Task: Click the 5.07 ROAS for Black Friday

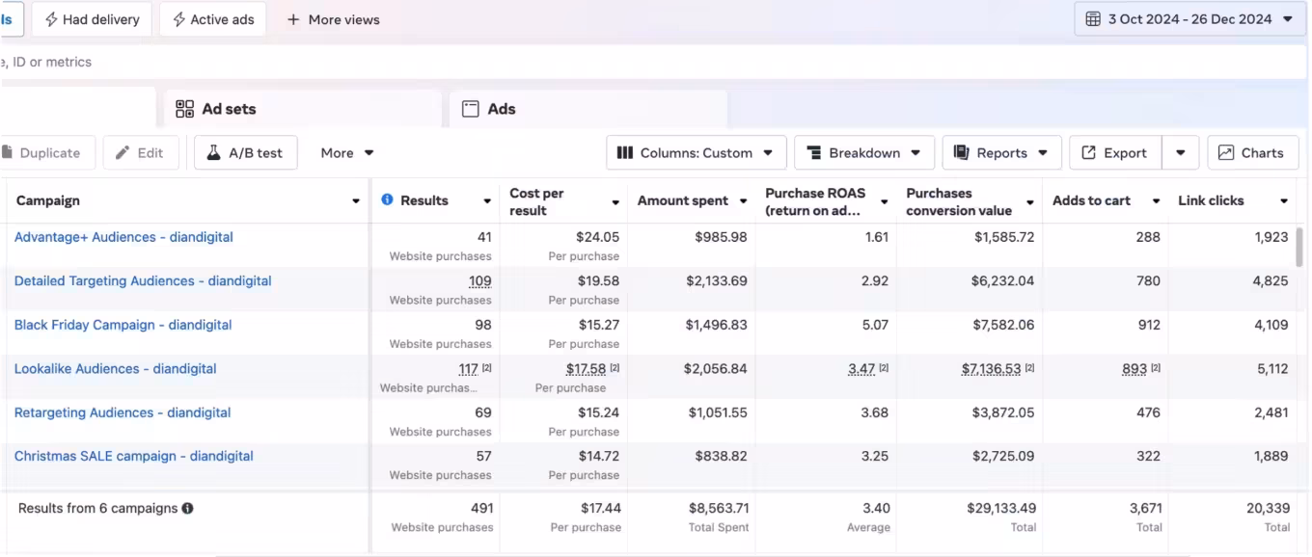Action: [875, 325]
